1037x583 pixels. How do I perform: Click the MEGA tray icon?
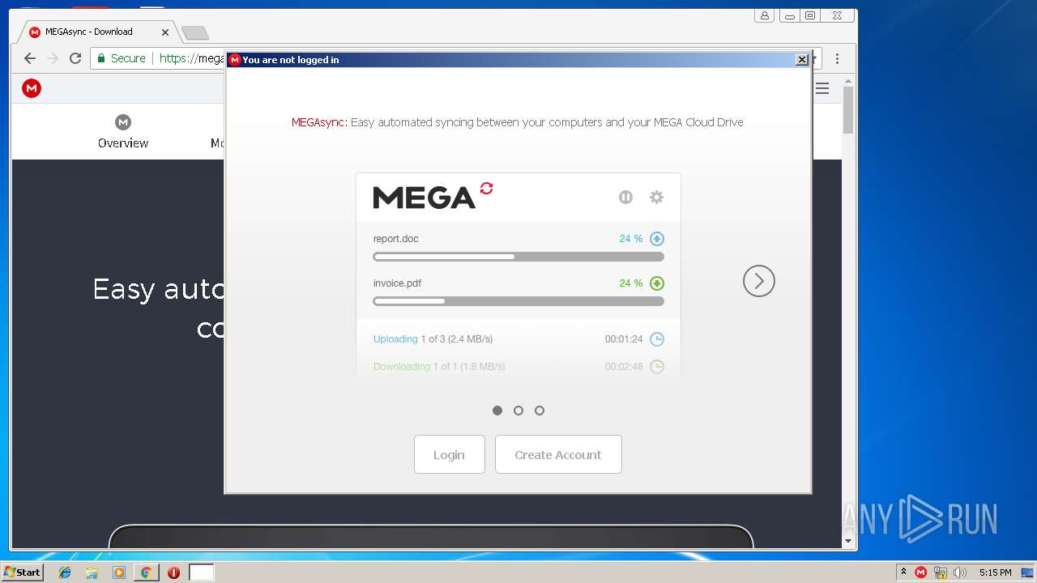click(x=921, y=572)
